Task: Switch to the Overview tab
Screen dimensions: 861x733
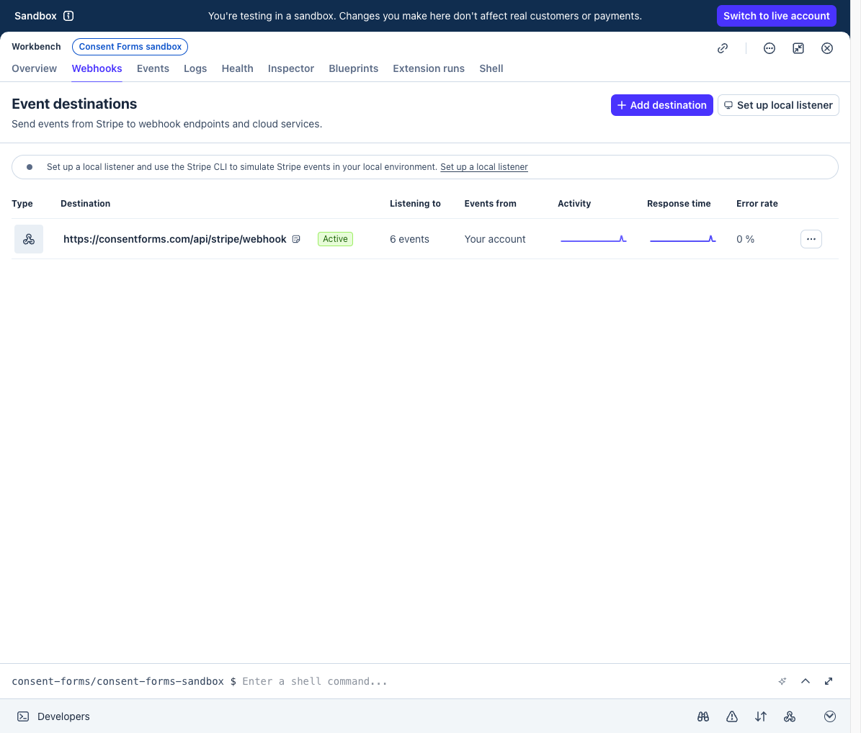Action: pos(34,68)
